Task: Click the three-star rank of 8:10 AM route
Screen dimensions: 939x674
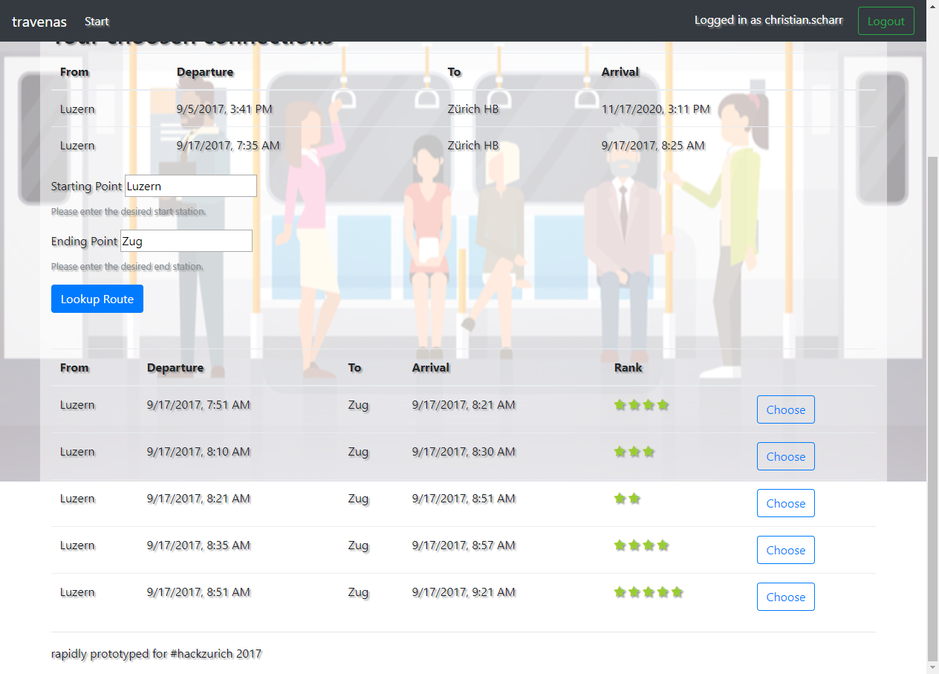Action: (x=634, y=452)
